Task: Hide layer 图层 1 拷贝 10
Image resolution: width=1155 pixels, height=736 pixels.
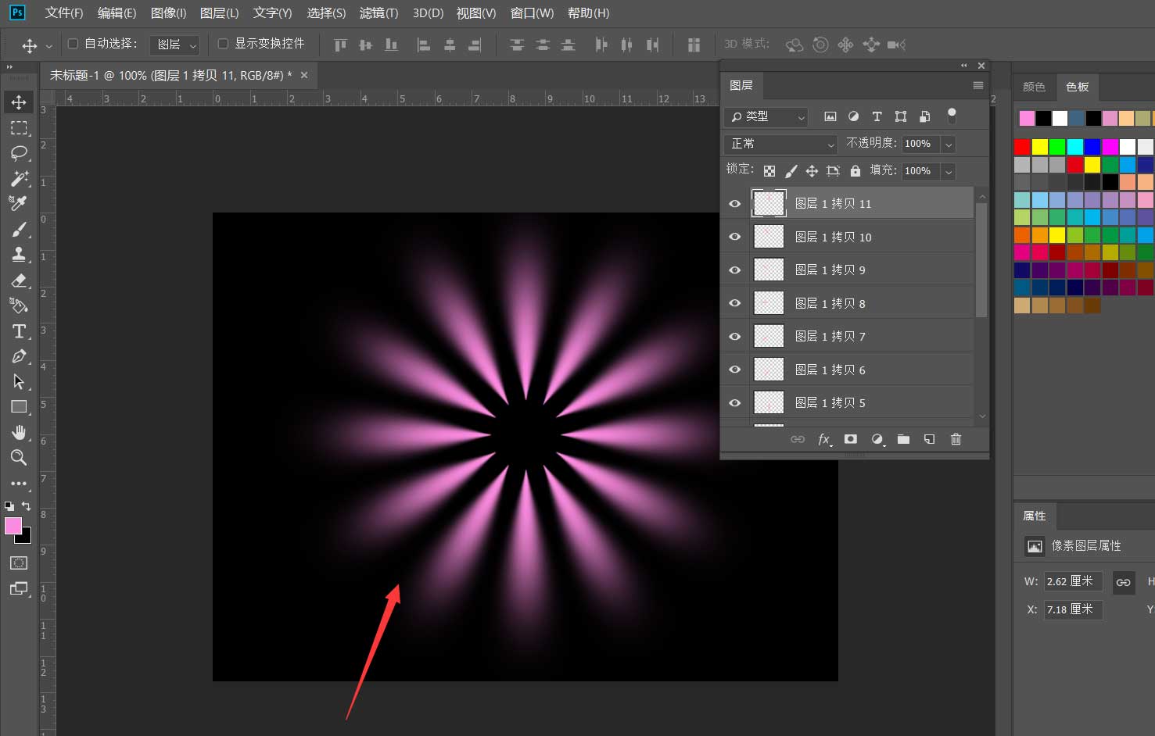Action: click(x=734, y=237)
